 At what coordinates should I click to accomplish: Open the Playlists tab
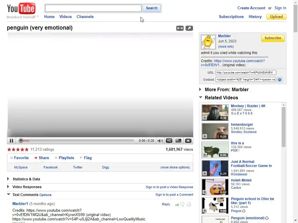click(64, 158)
